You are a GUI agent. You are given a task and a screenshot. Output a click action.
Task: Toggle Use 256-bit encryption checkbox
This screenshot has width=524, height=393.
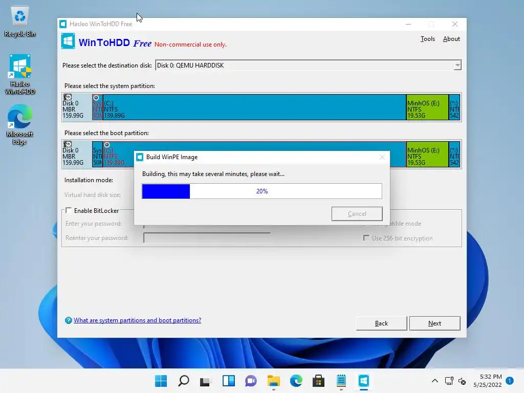[366, 238]
